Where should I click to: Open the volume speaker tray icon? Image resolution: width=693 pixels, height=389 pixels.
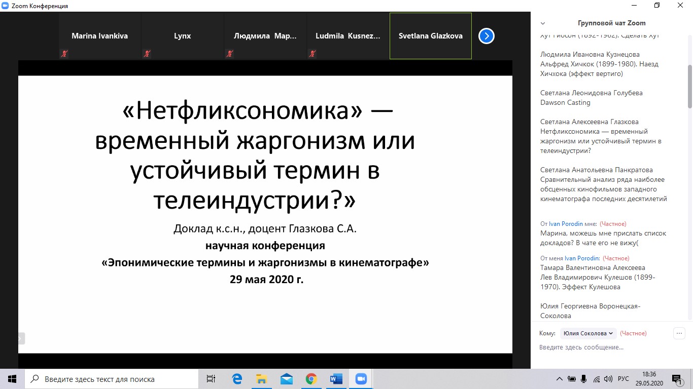[x=609, y=379]
